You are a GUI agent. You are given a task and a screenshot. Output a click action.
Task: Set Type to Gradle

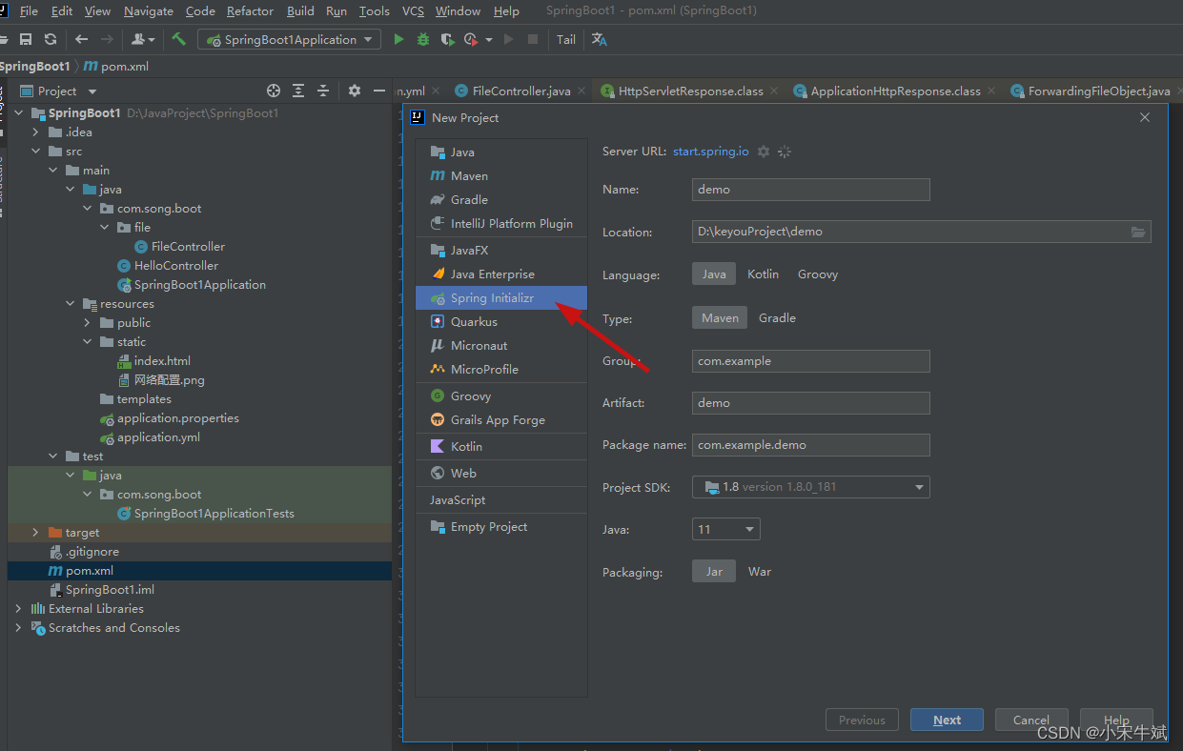777,317
